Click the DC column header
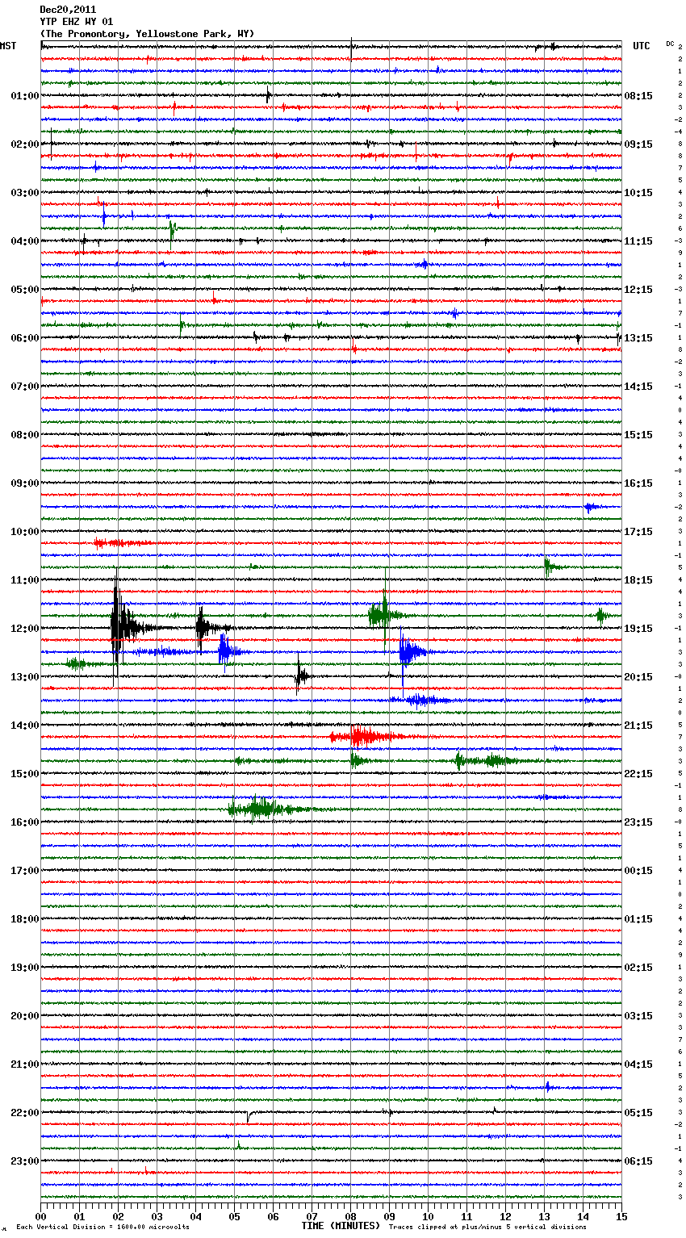Viewport: 686px width, 1238px height. (x=670, y=44)
